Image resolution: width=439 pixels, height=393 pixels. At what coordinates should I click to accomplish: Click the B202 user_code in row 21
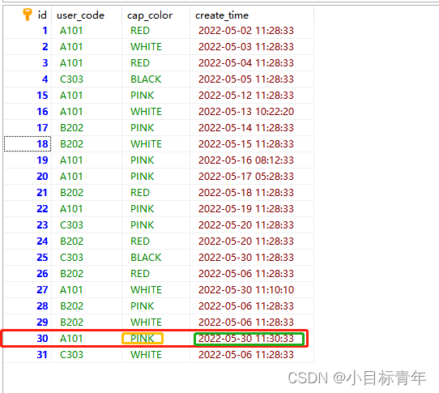pyautogui.click(x=71, y=193)
